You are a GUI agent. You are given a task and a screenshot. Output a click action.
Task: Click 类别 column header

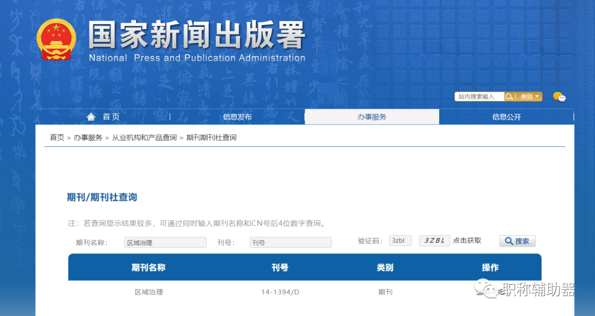385,268
